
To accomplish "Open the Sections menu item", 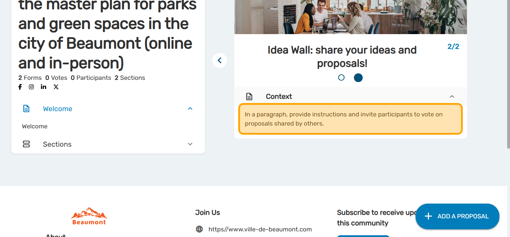I will click(x=57, y=144).
